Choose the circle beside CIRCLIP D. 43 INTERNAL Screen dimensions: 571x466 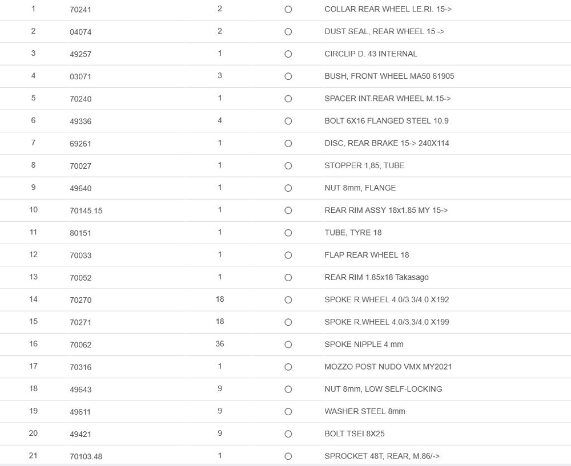point(288,54)
